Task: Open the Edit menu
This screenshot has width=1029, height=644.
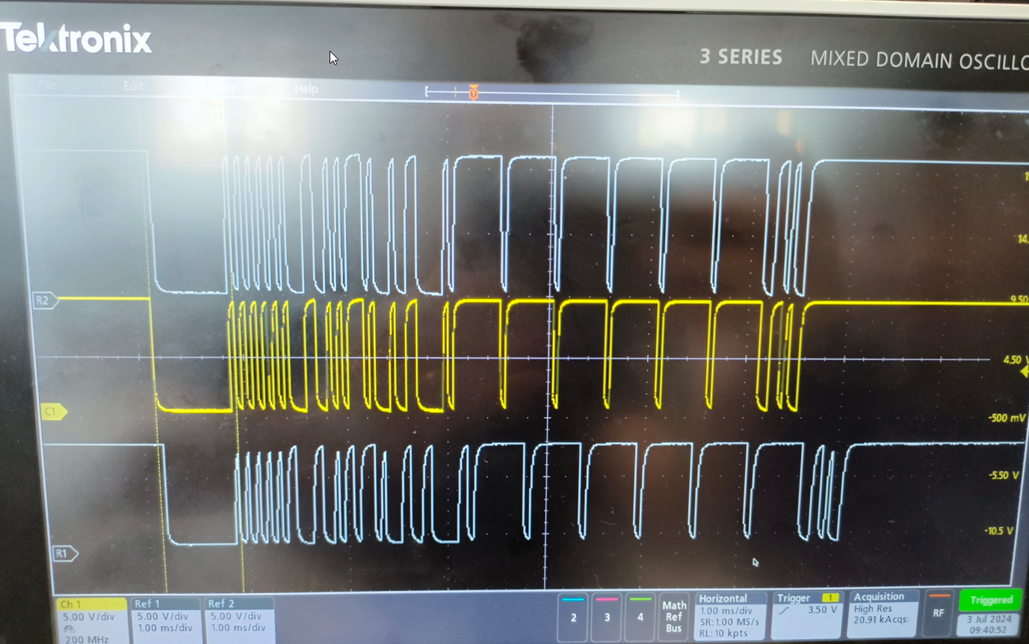Action: coord(133,86)
